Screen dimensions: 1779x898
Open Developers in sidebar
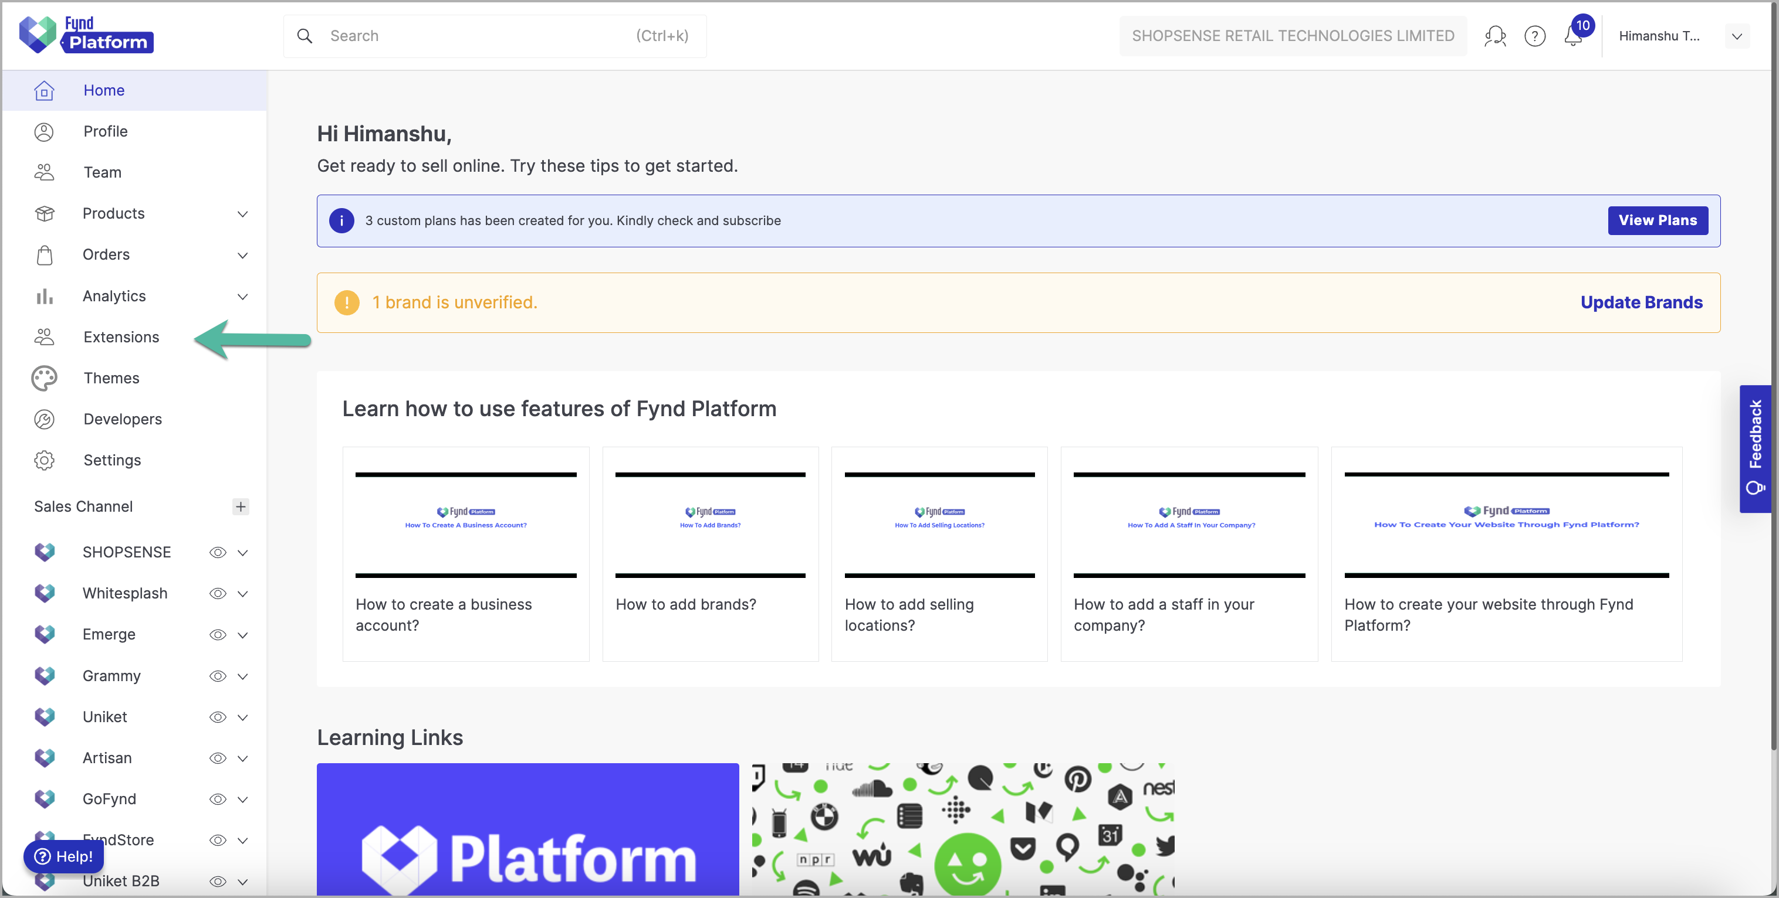pyautogui.click(x=135, y=419)
